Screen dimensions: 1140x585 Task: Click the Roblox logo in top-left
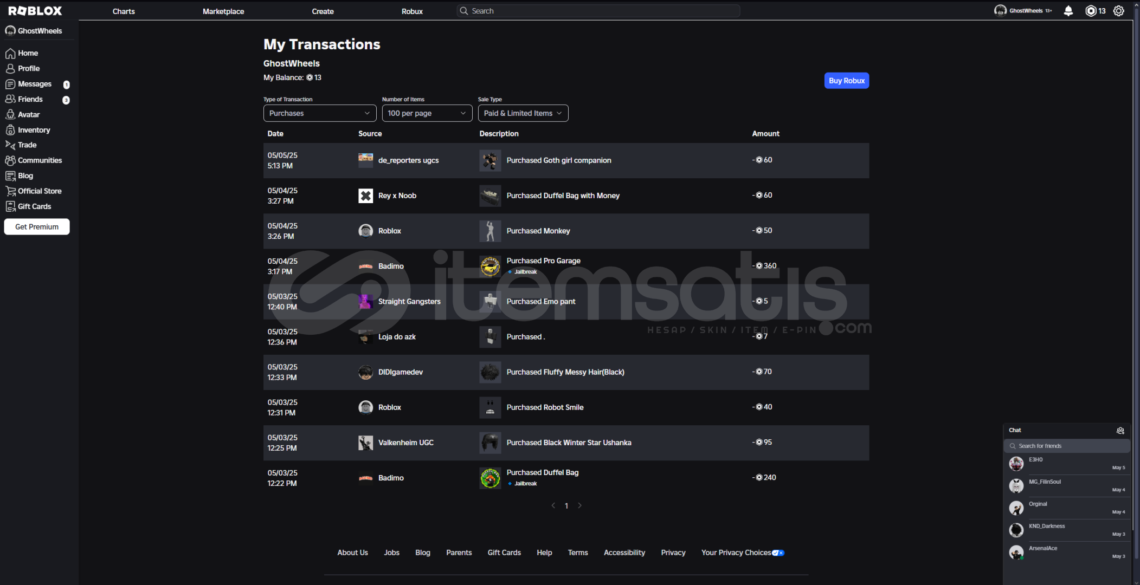(x=35, y=11)
